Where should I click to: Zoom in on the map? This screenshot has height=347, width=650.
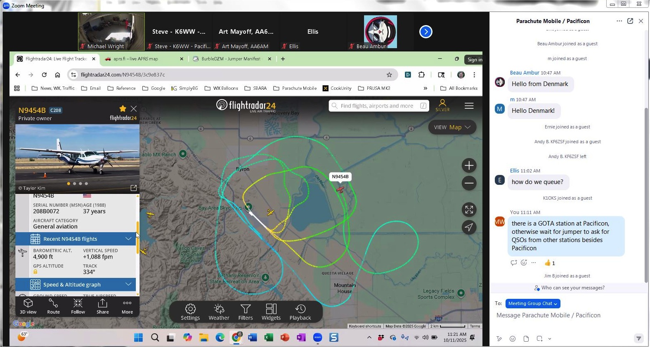[x=469, y=165]
